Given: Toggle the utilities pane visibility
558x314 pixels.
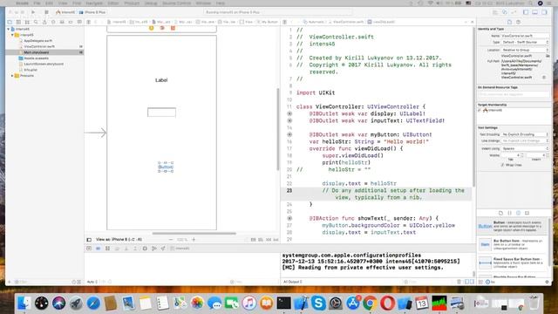Looking at the screenshot, I should click(544, 12).
